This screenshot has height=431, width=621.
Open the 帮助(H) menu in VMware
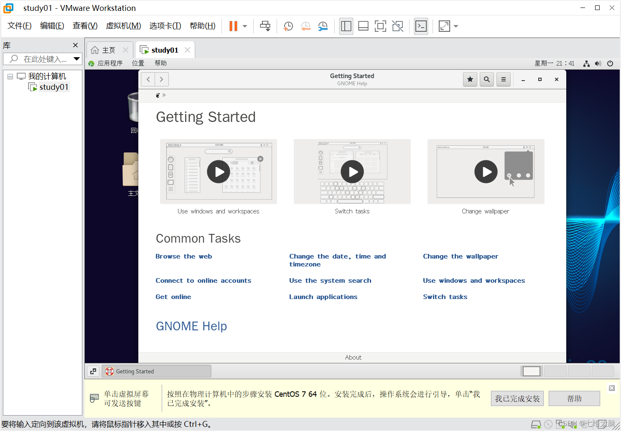202,26
